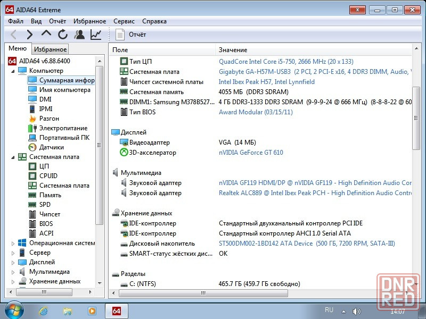426x319 pixels.
Task: Click the Отчёт report toolbar button
Action: coord(130,35)
